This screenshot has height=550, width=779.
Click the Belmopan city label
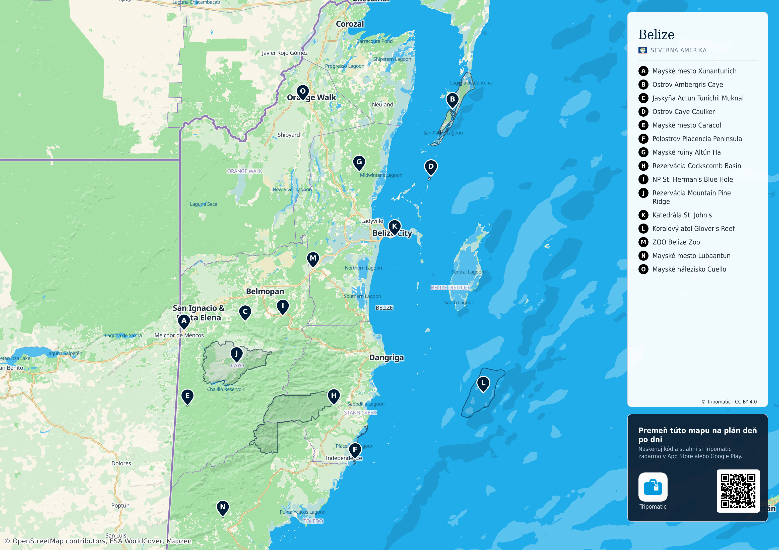click(265, 292)
